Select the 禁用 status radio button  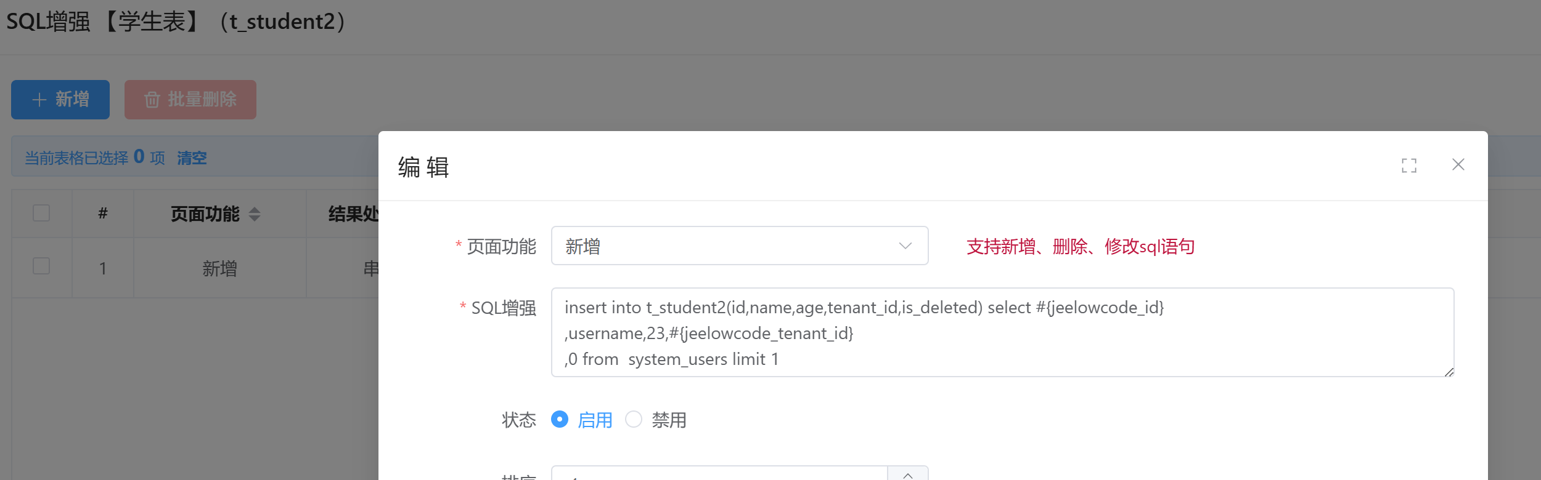(634, 420)
